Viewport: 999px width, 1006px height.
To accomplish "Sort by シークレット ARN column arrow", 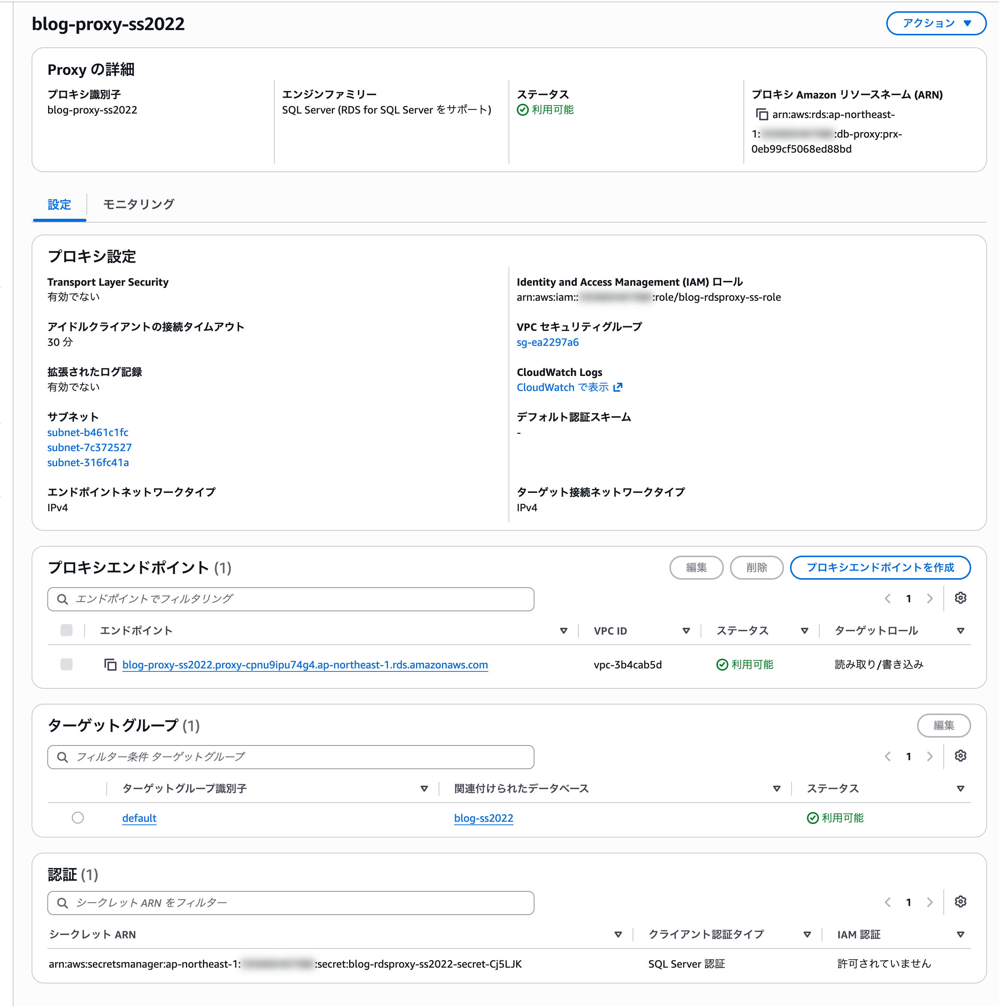I will [618, 935].
